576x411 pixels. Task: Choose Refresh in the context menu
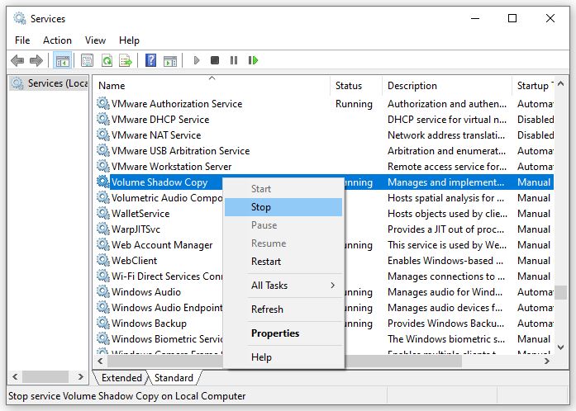283,309
